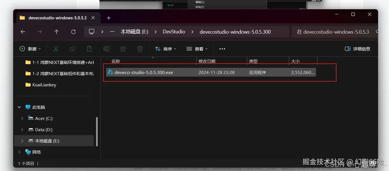Viewport: 389px width, 171px height.
Task: Click the date 2024-11-28 23:28
Action: (217, 72)
